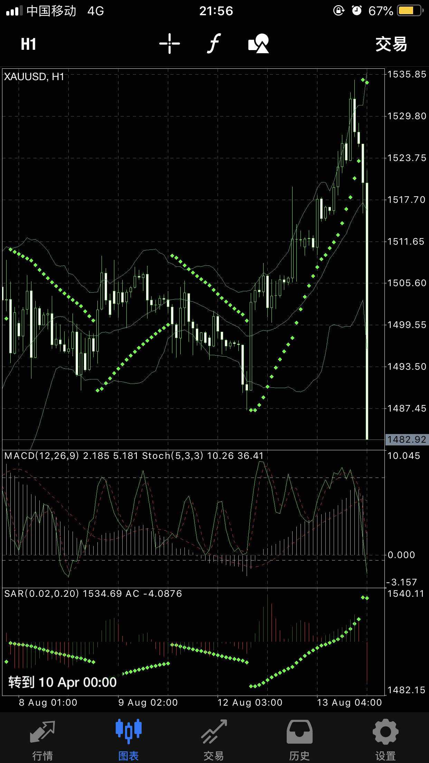Viewport: 429px width, 763px height.
Task: Open the H1 timeframe selector
Action: [x=28, y=44]
